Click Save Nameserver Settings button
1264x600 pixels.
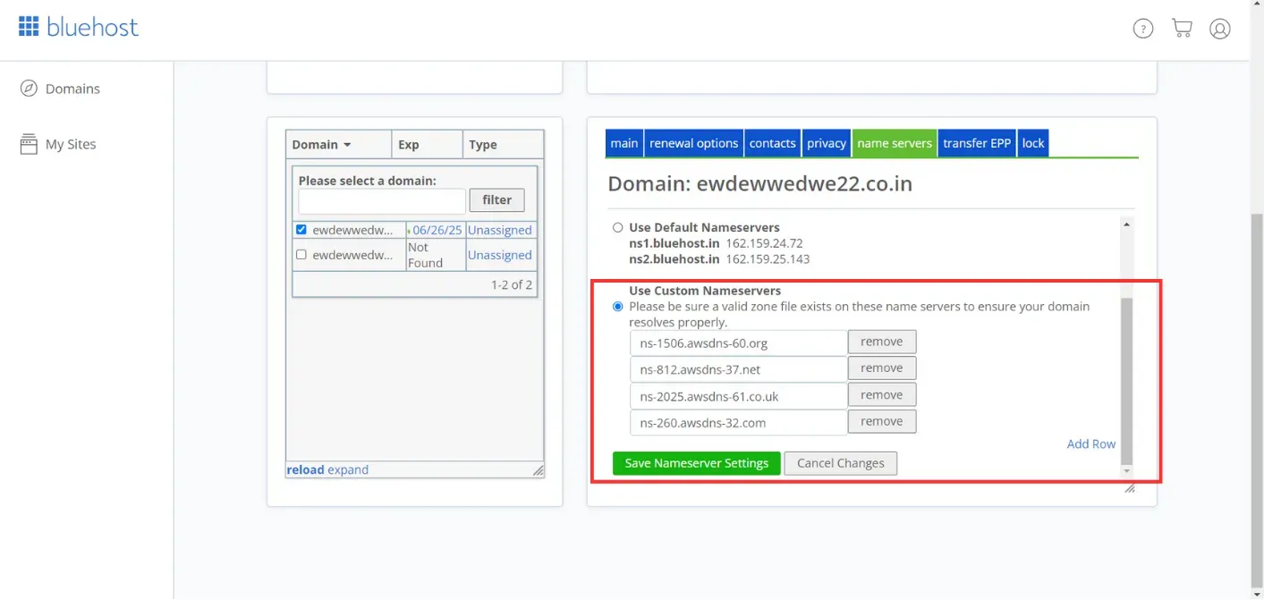697,463
